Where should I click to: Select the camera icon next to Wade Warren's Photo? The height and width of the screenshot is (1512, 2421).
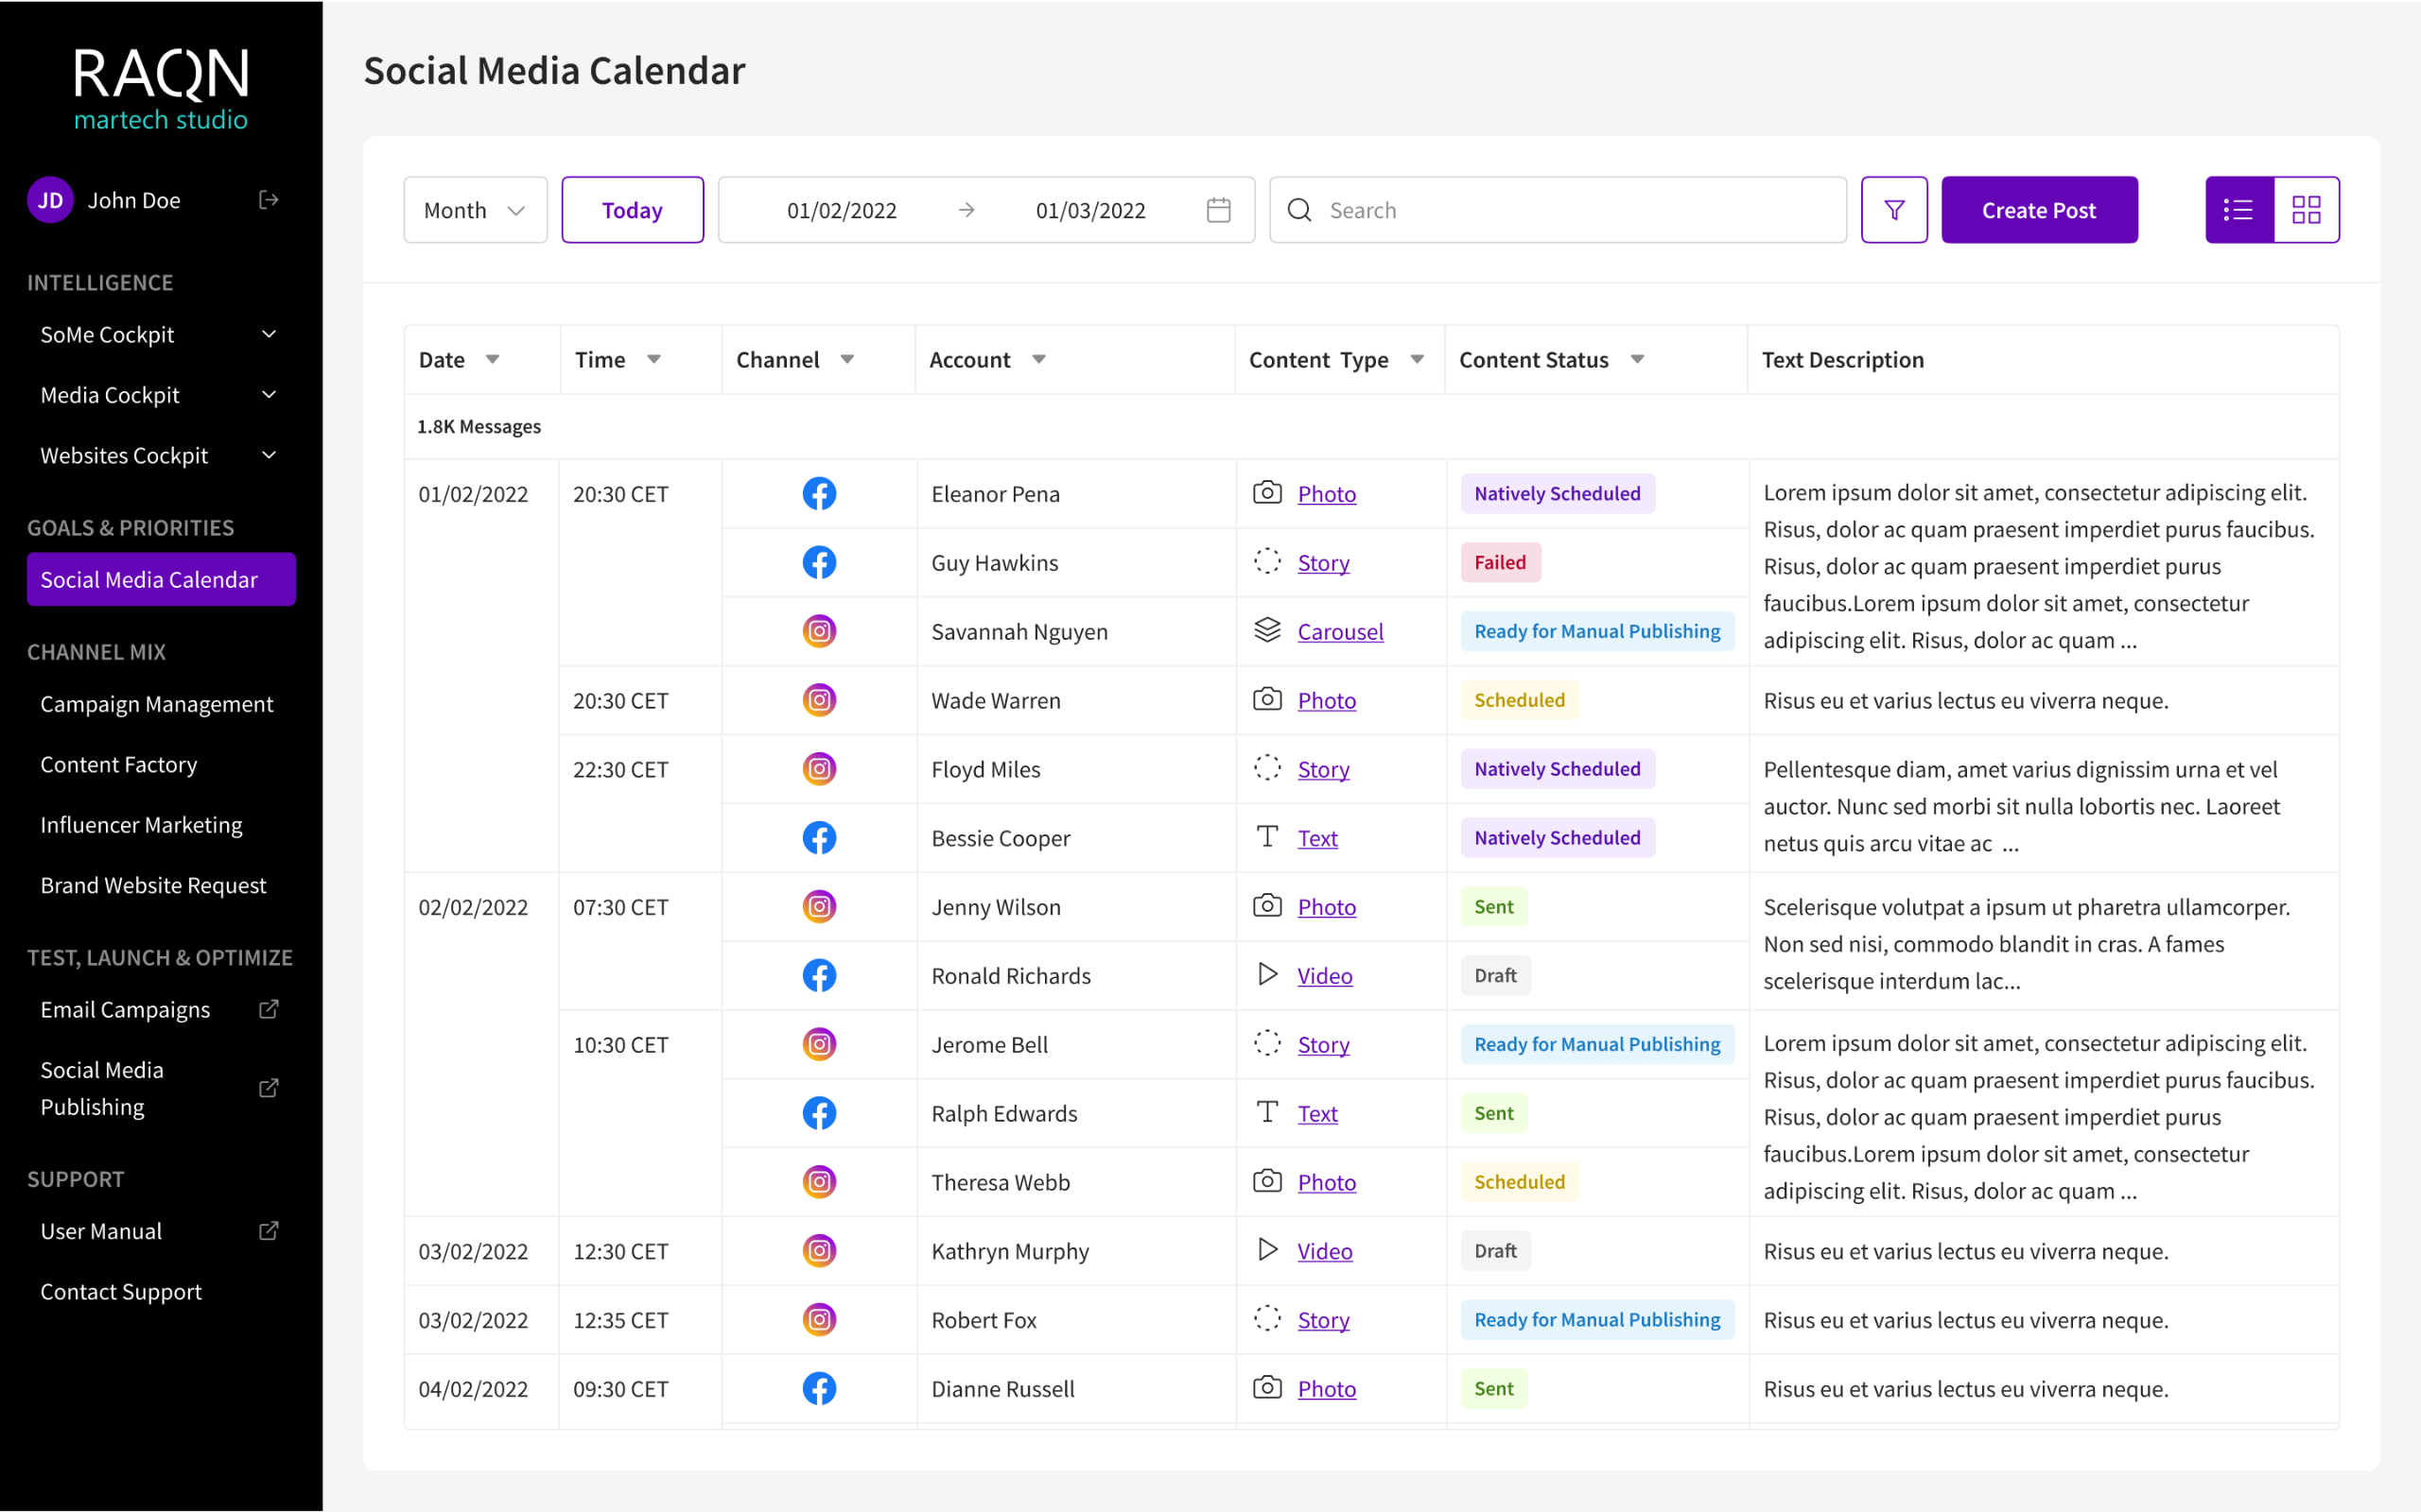[x=1266, y=700]
